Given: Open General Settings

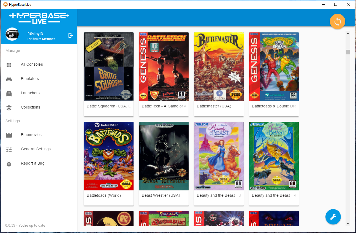Looking at the screenshot, I should coord(39,149).
